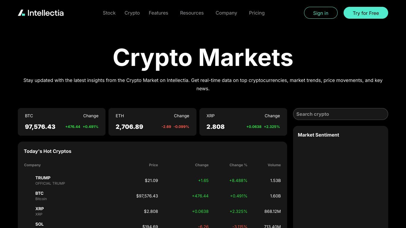This screenshot has width=406, height=228.
Task: Click the Intellectia logo icon
Action: (x=21, y=13)
